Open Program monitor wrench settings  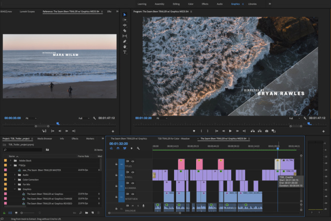point(305,118)
